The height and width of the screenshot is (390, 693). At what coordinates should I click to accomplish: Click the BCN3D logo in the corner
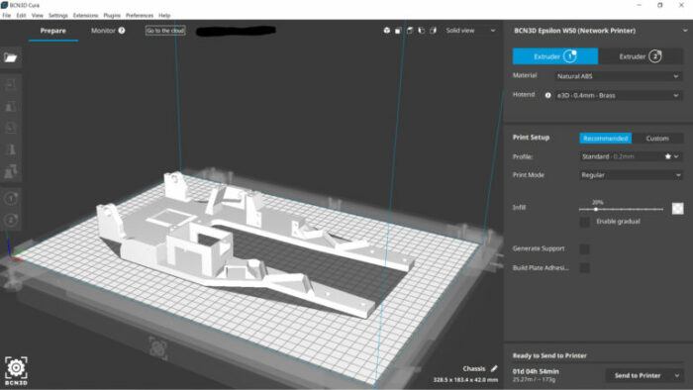16,371
